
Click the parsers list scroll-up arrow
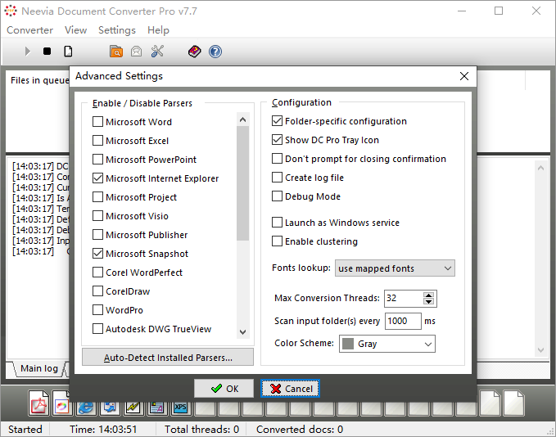point(243,119)
